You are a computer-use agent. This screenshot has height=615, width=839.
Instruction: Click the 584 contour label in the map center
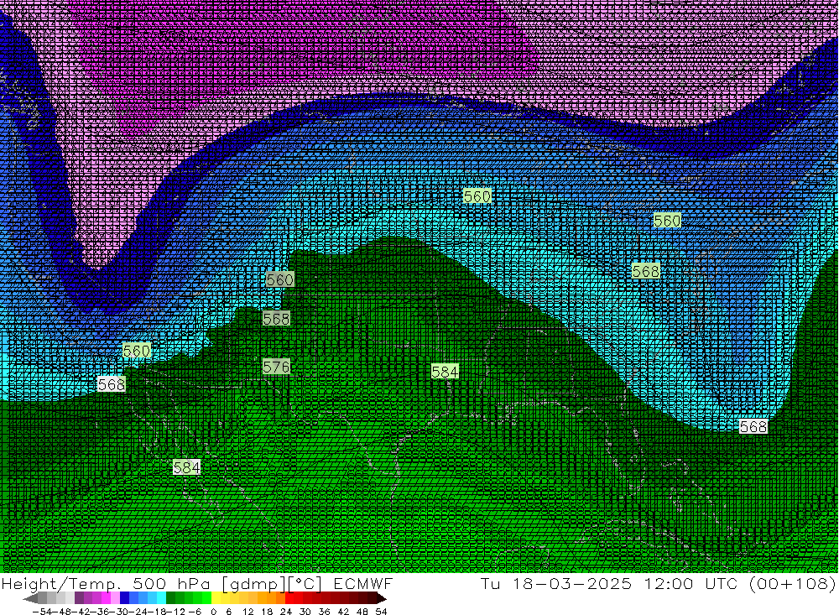pos(445,372)
